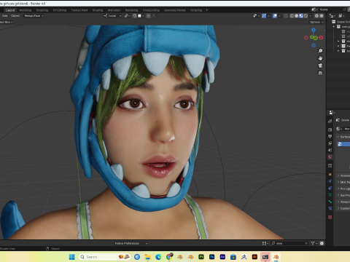The height and width of the screenshot is (262, 350).
Task: Open the Armature data properties tab icon
Action: point(330,195)
